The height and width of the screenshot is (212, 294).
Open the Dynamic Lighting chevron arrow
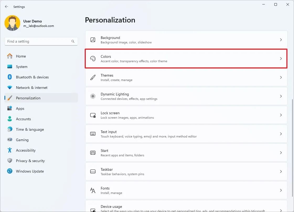click(281, 96)
